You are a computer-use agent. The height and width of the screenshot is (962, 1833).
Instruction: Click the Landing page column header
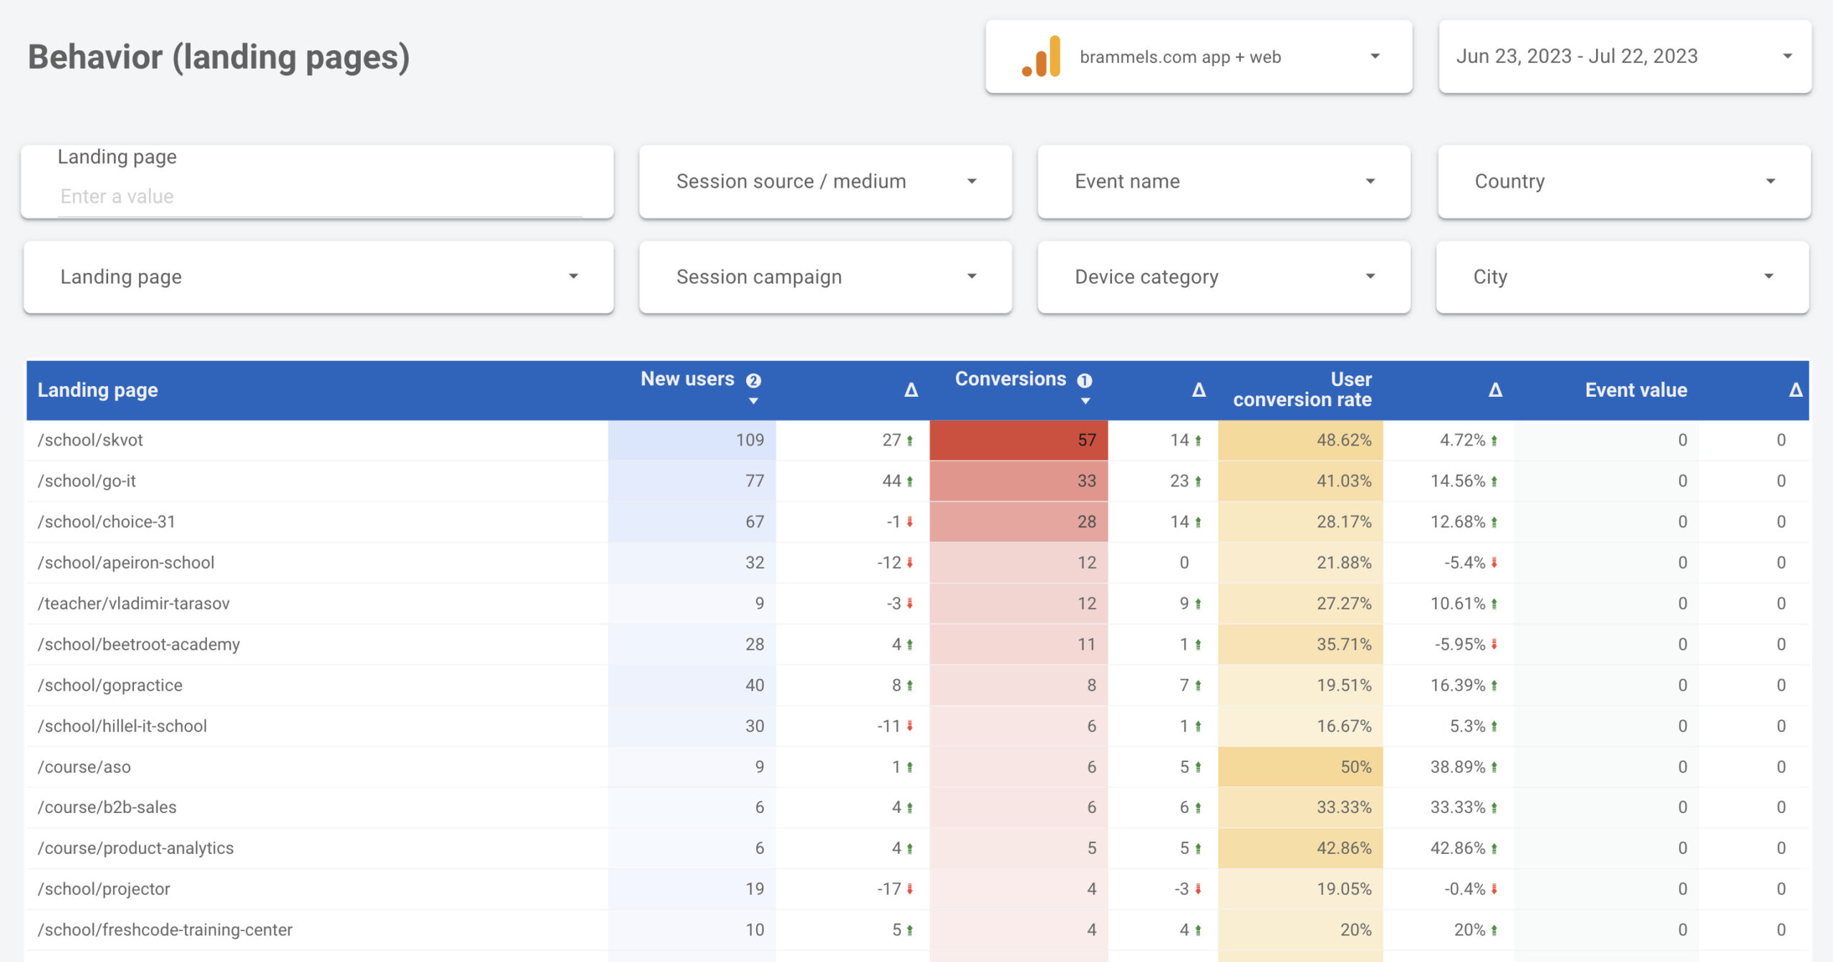pyautogui.click(x=98, y=390)
